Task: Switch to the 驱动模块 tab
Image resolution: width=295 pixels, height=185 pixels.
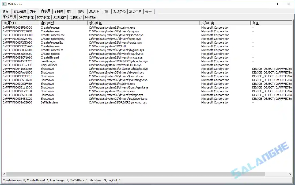Action: (20, 11)
